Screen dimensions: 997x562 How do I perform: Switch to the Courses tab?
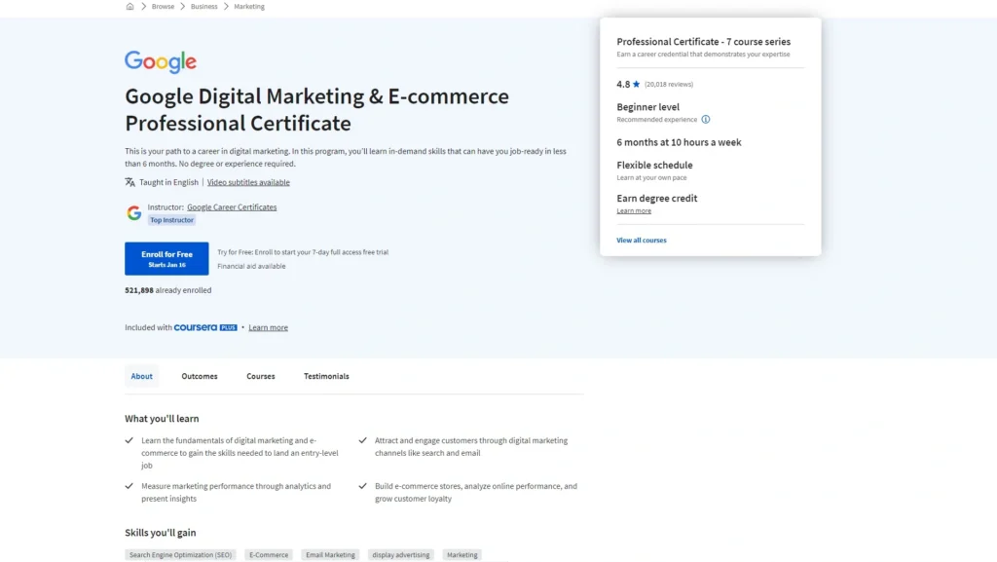(261, 376)
